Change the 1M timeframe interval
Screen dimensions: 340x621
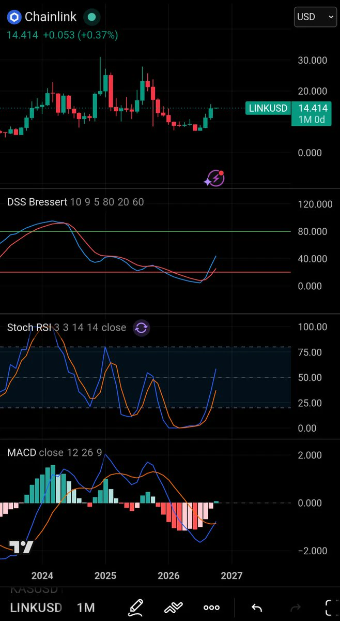tap(86, 608)
